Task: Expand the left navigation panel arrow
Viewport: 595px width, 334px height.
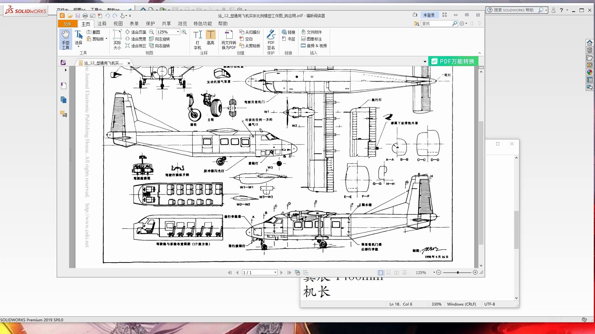Action: (x=66, y=70)
